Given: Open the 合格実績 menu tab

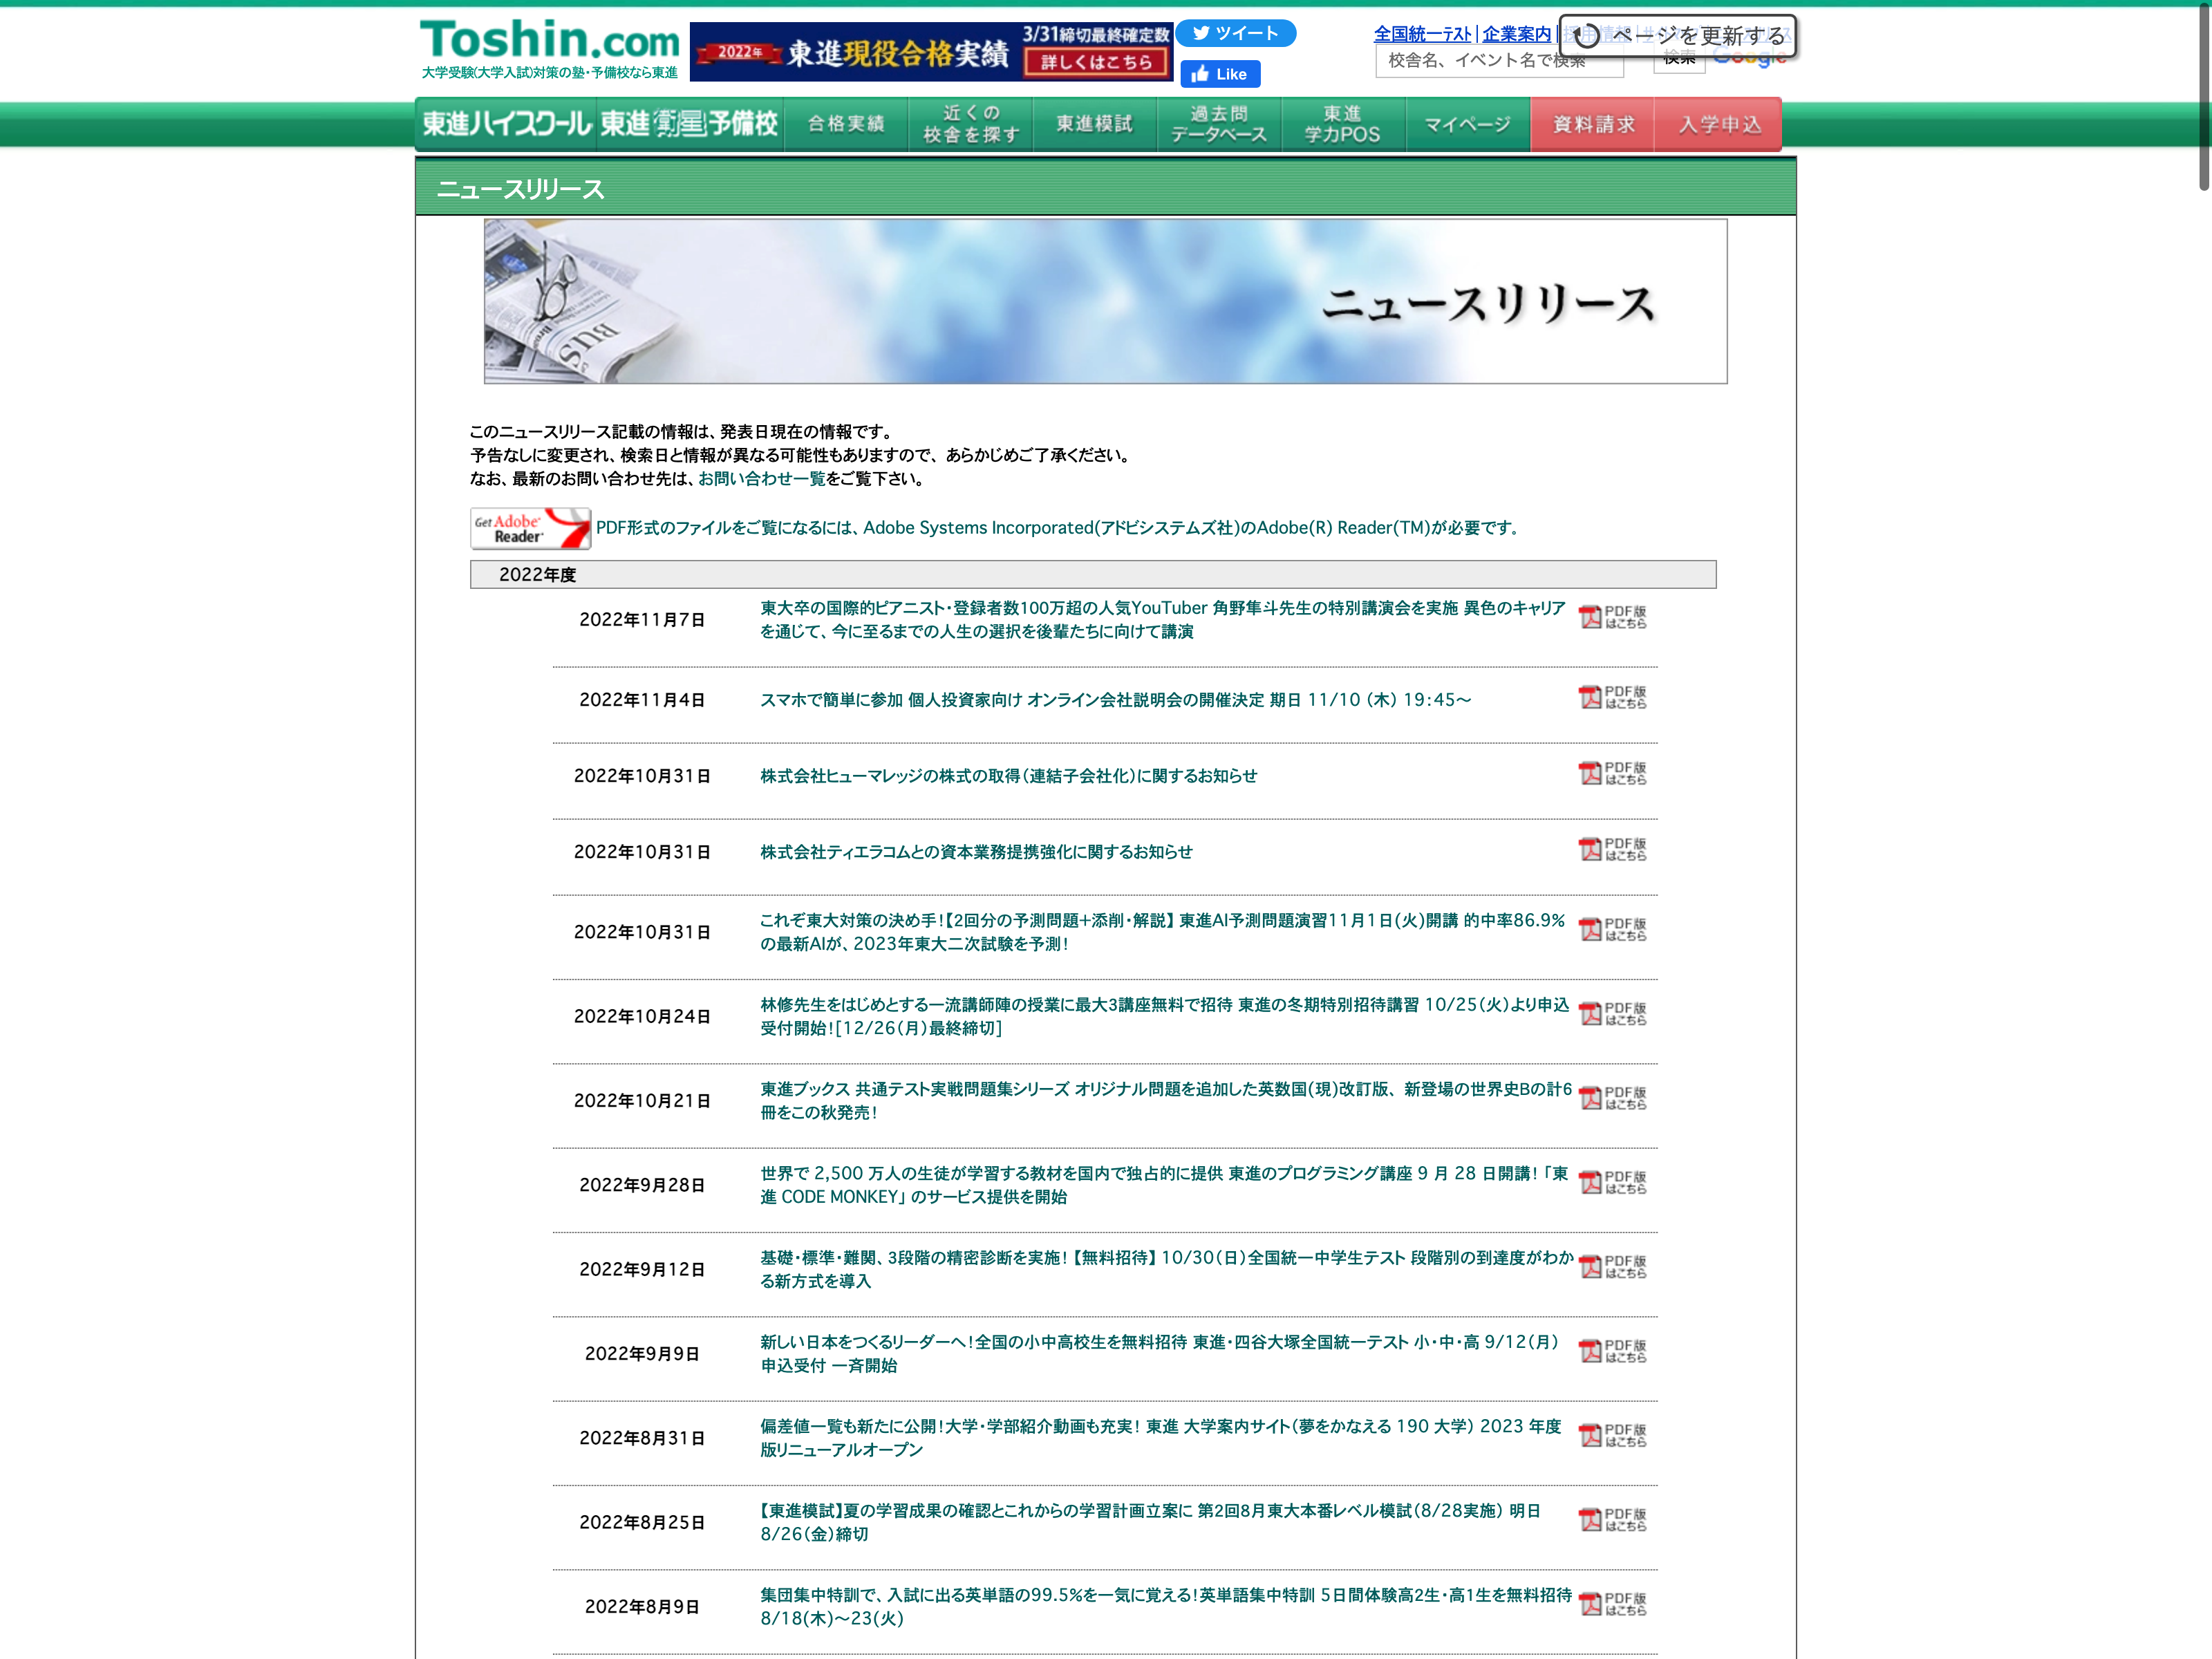Looking at the screenshot, I should point(846,124).
